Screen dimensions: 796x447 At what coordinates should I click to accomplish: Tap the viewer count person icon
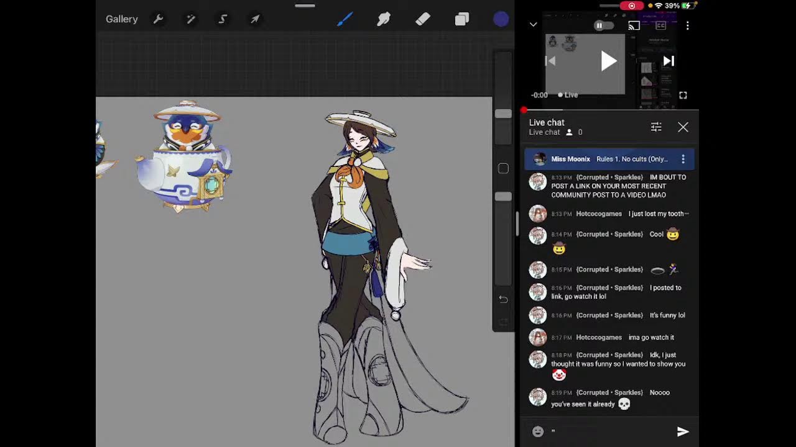click(569, 132)
